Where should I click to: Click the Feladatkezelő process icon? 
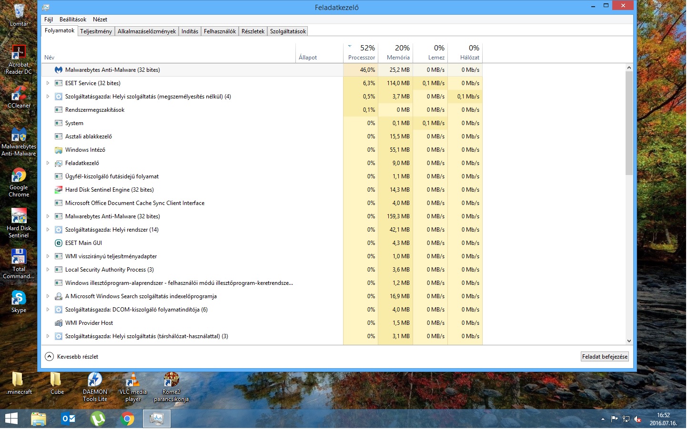click(59, 163)
